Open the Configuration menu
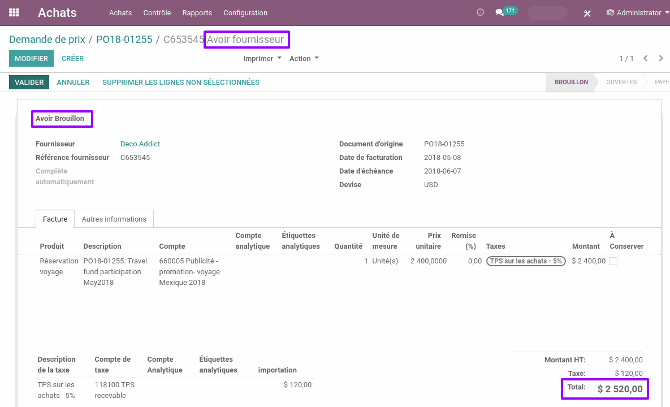 (x=245, y=12)
